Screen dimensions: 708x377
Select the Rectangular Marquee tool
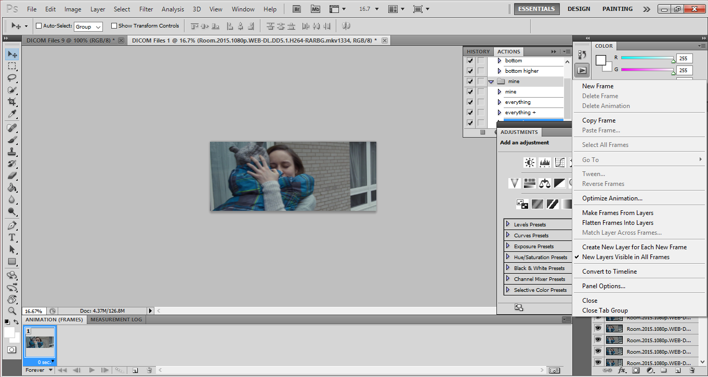[x=12, y=66]
